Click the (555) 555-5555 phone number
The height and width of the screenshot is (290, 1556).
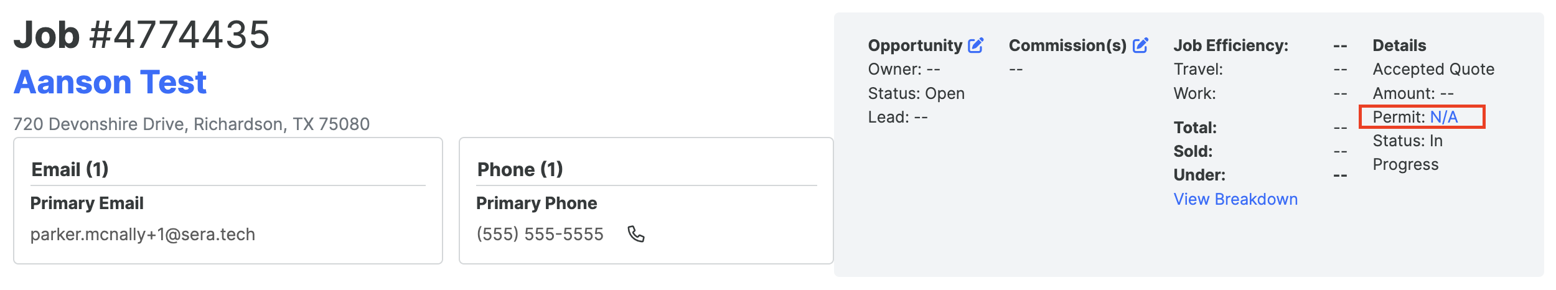pyautogui.click(x=540, y=235)
